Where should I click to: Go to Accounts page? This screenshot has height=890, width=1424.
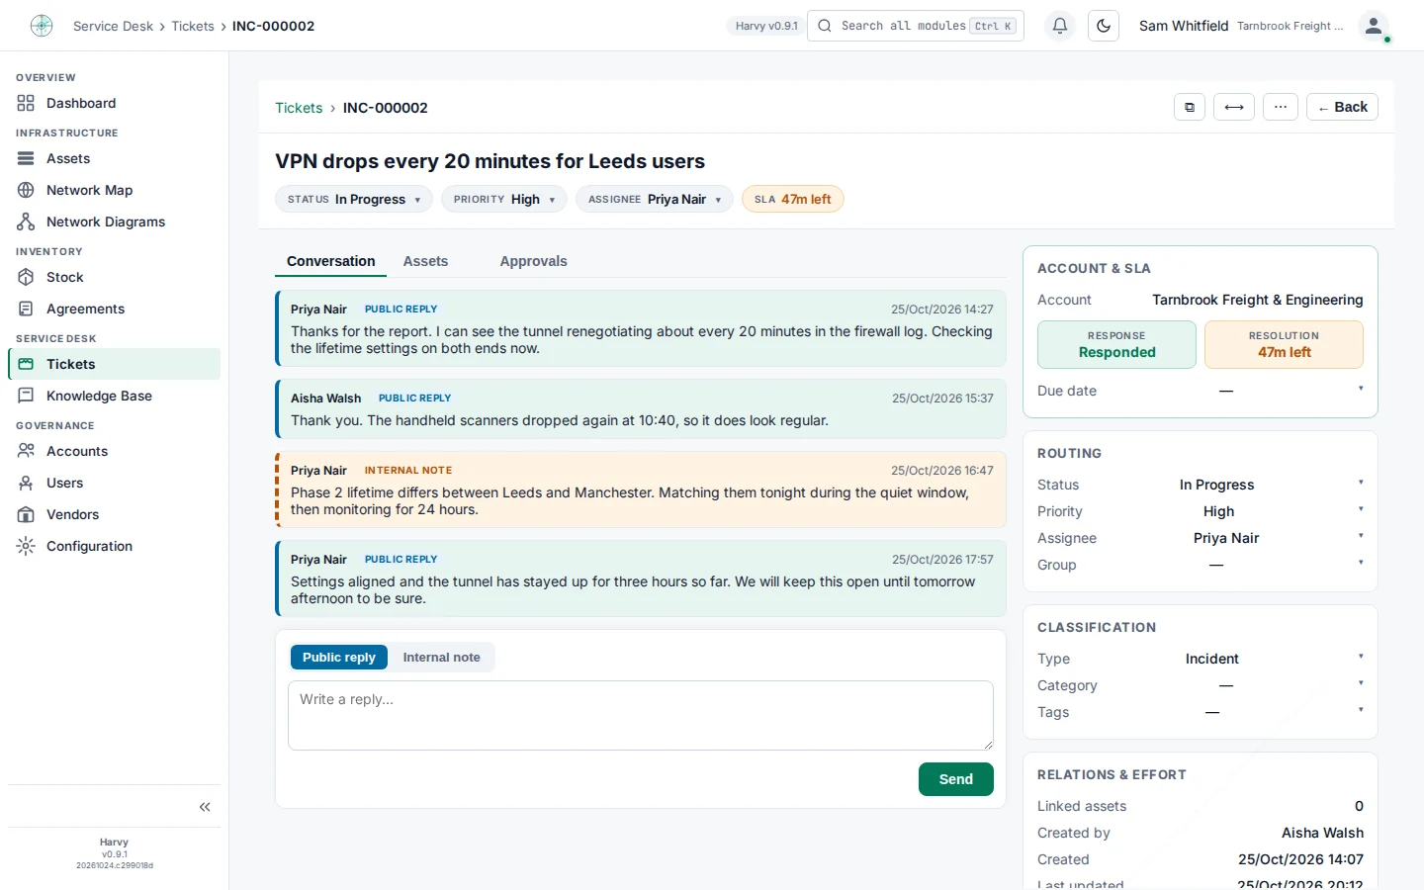coord(114,451)
